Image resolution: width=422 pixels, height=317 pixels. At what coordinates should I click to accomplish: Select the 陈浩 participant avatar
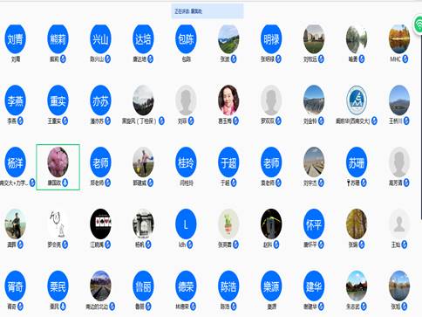(x=228, y=286)
